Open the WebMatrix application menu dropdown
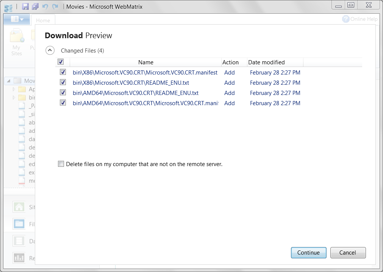This screenshot has height=272, width=383. click(x=17, y=19)
